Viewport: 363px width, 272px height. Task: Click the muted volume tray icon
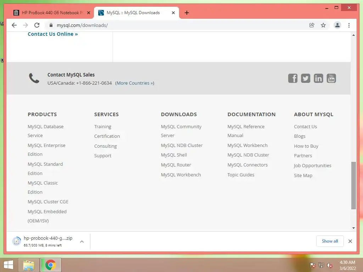pos(330,265)
